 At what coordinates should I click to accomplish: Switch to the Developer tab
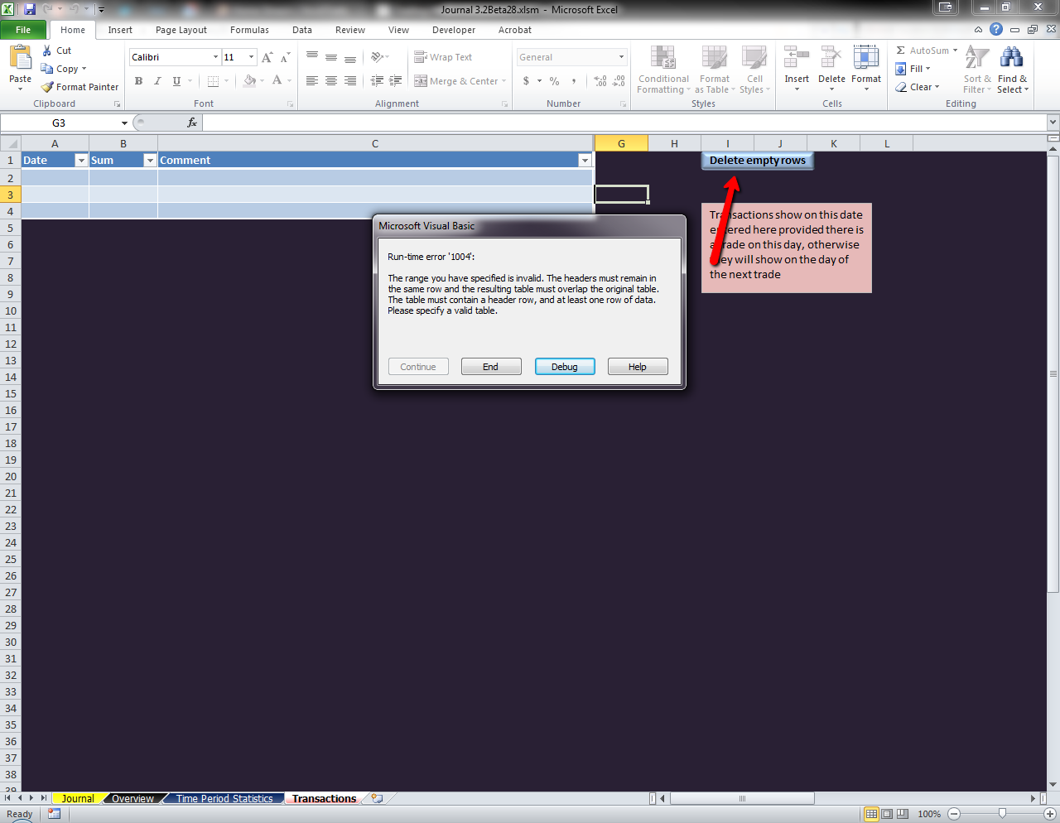[x=454, y=30]
